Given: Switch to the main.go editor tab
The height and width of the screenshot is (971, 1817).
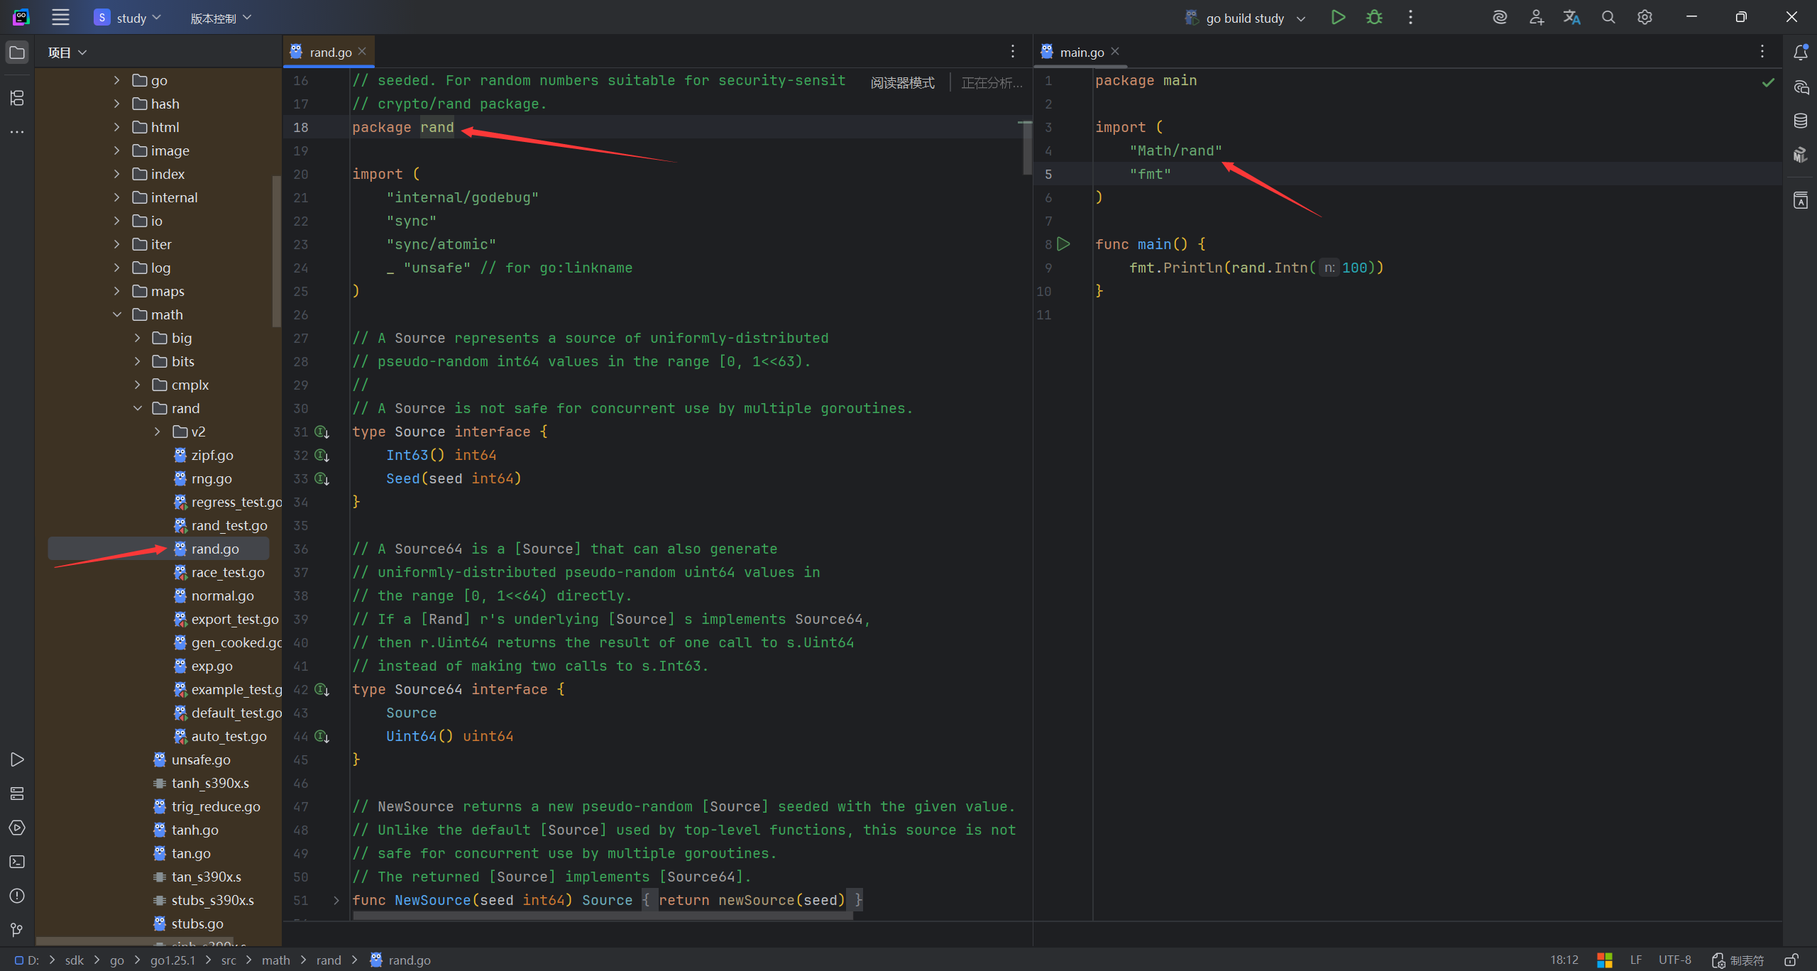Looking at the screenshot, I should pos(1081,53).
